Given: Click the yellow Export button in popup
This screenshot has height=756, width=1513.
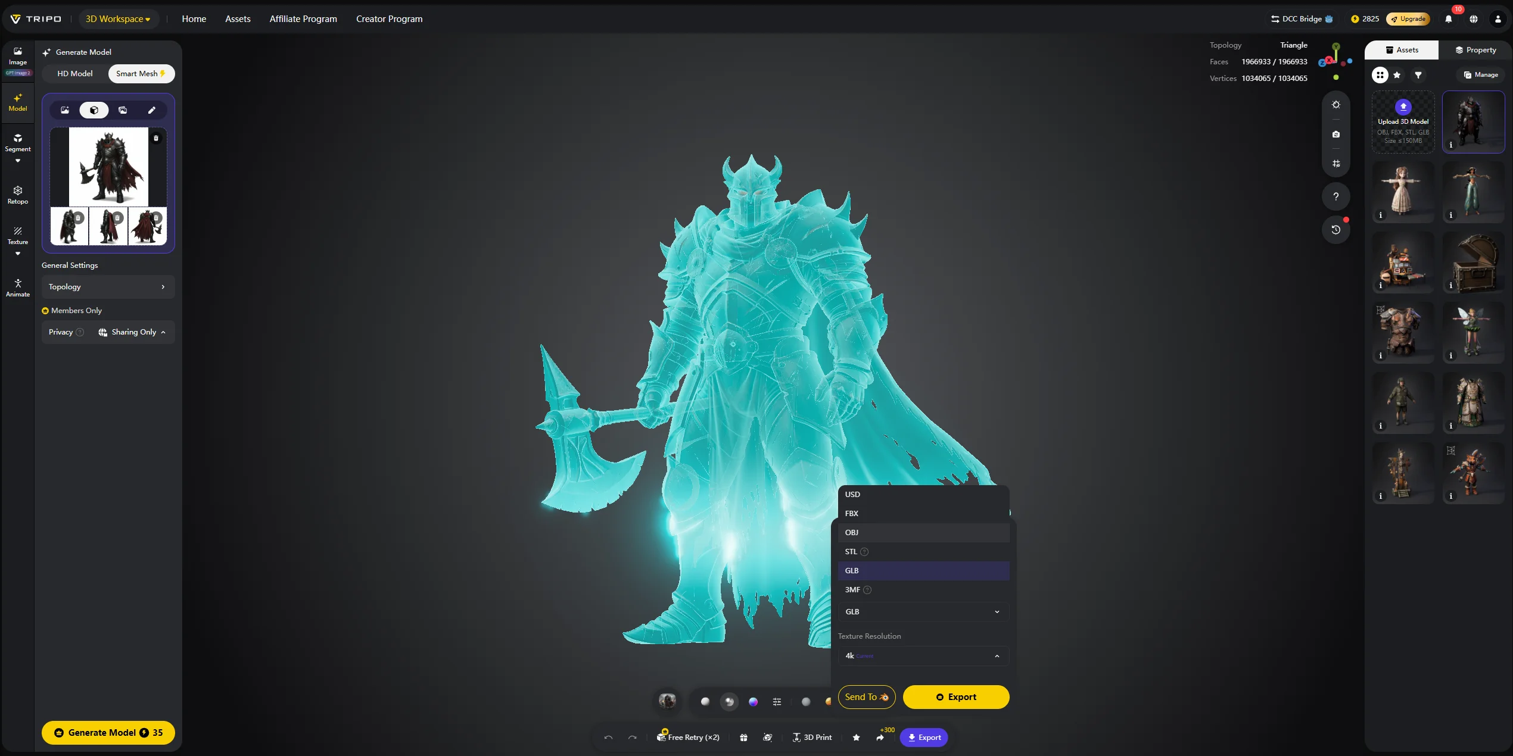Looking at the screenshot, I should (956, 697).
